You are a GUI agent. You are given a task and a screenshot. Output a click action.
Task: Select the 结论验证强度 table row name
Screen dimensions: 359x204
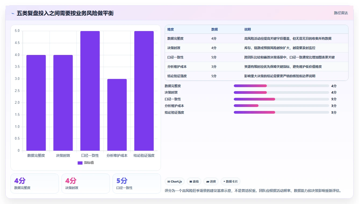click(177, 76)
